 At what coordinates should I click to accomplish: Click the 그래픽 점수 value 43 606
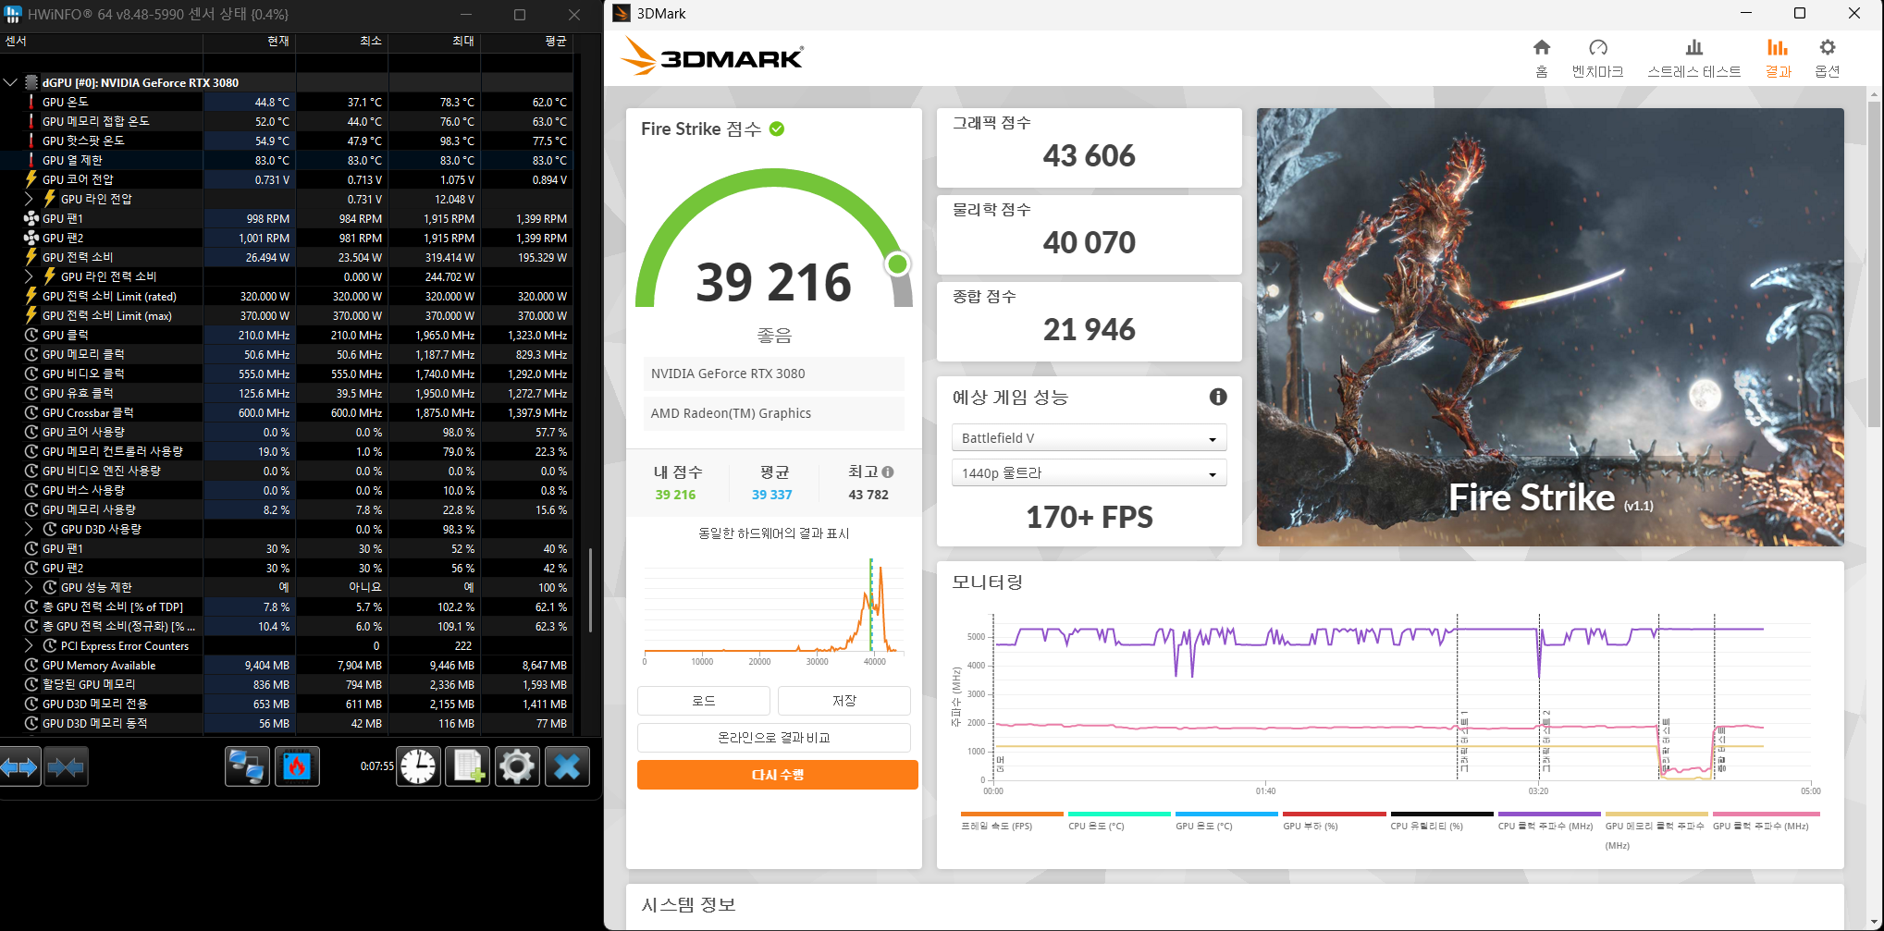point(1089,156)
